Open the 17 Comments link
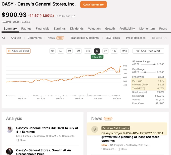Screen dimensions: 171x155 coord(67,136)
